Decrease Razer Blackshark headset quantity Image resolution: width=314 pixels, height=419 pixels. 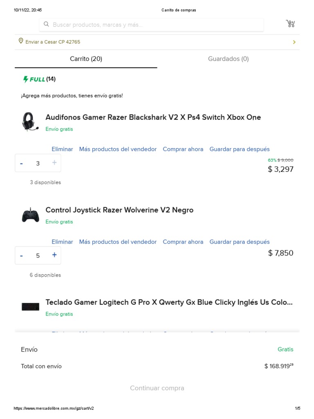(x=21, y=163)
